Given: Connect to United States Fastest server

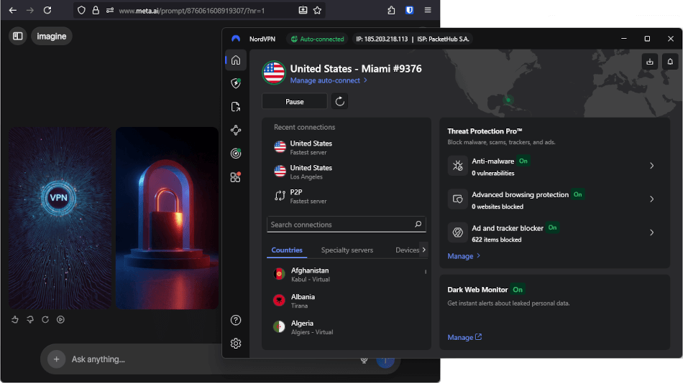Looking at the screenshot, I should click(x=347, y=147).
